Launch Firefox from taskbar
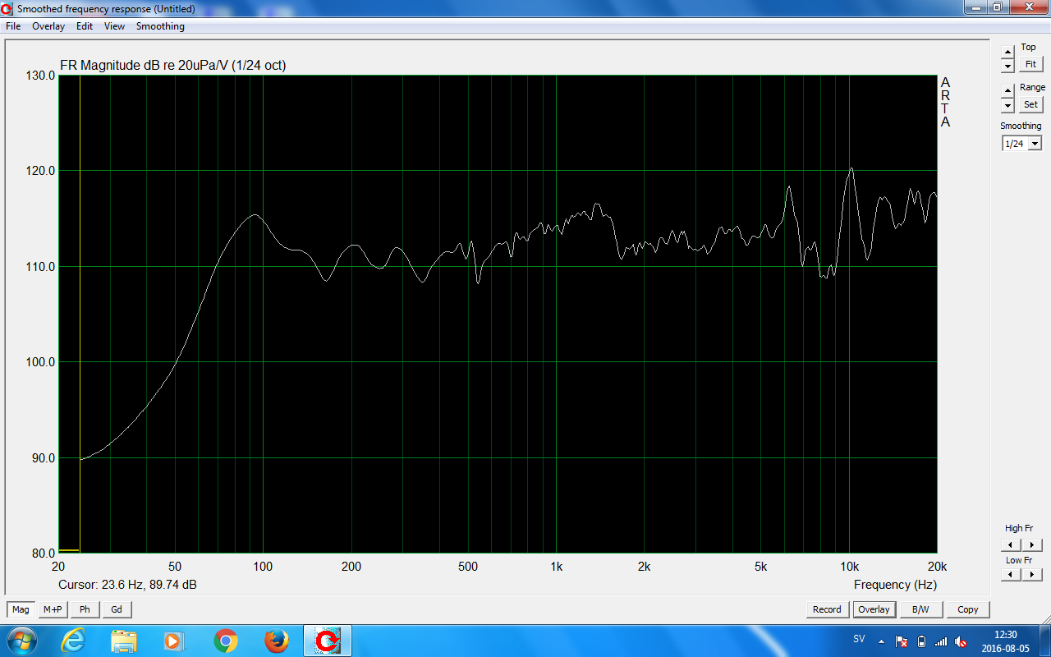Viewport: 1051px width, 657px height. click(x=276, y=641)
